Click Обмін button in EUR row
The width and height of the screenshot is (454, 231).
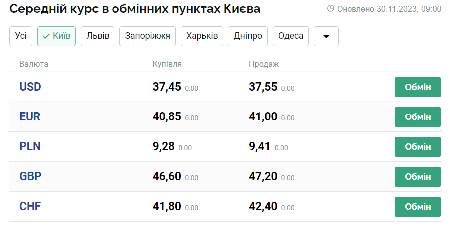click(x=418, y=117)
